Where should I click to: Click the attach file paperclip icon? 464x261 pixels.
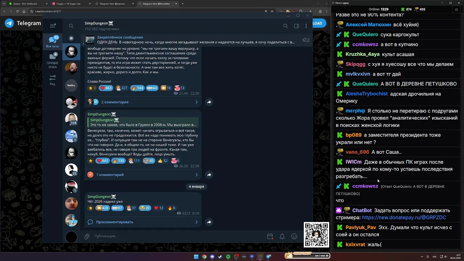point(87,236)
